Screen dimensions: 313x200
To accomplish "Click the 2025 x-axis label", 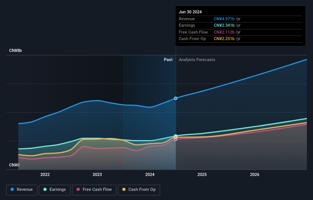I will (202, 174).
